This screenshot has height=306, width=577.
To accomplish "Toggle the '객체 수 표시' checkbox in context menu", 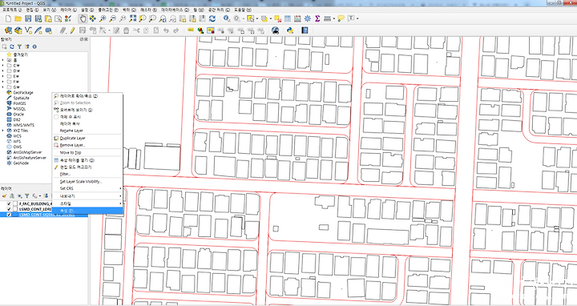I will [x=56, y=117].
